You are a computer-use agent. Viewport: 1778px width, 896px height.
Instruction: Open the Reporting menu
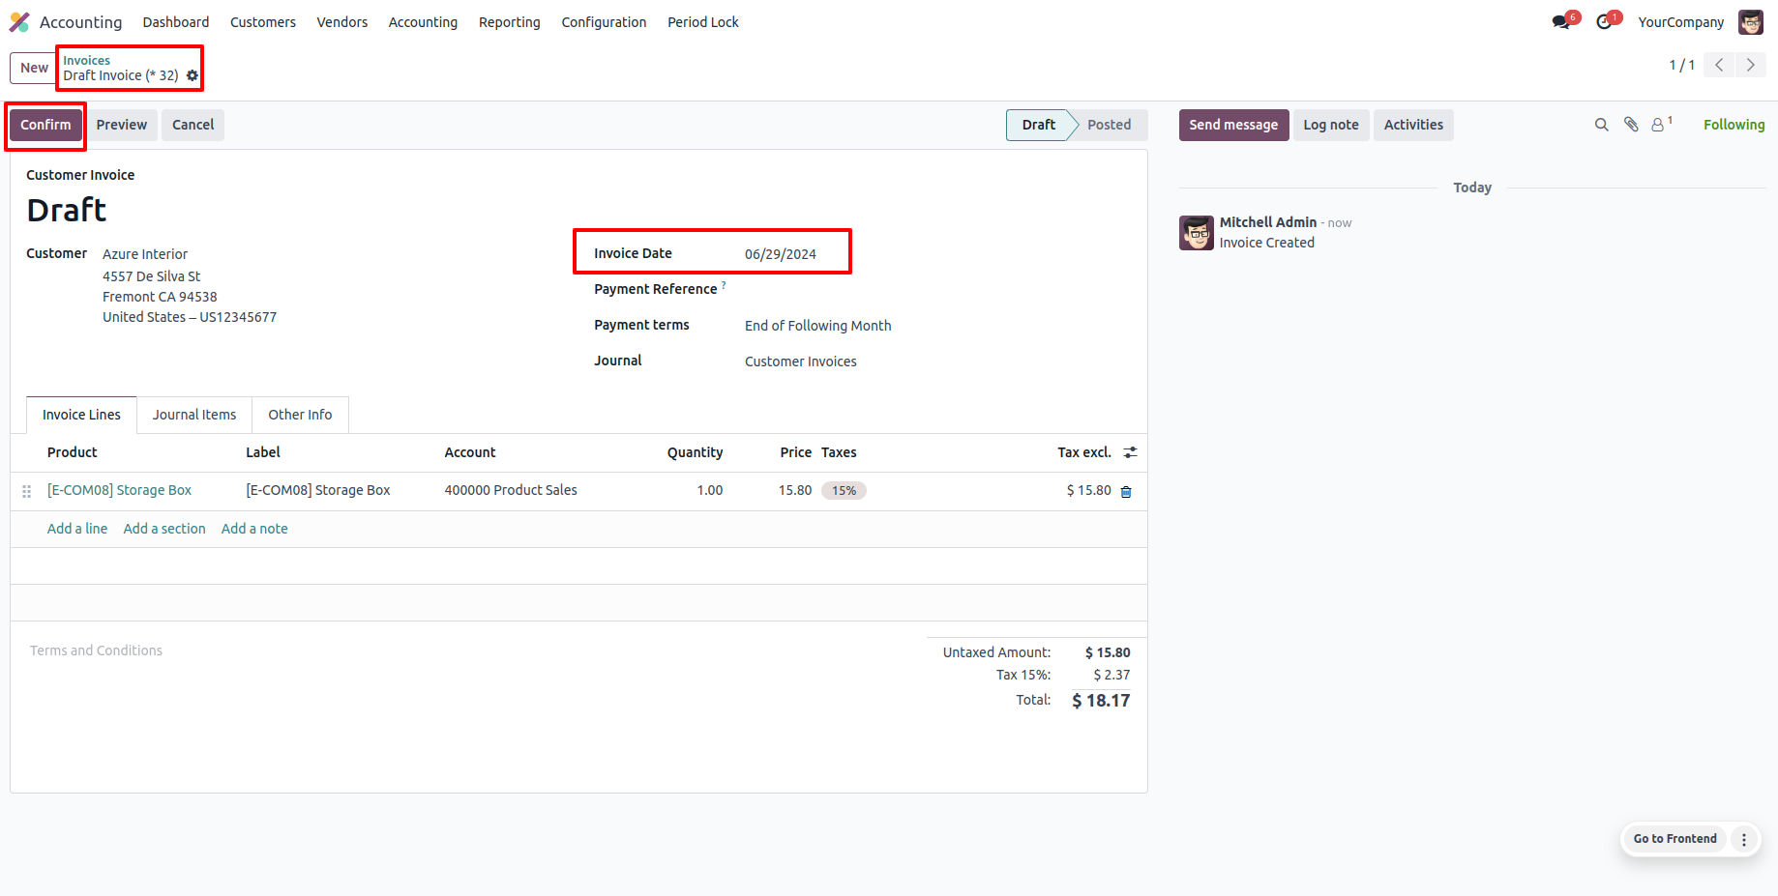tap(510, 21)
